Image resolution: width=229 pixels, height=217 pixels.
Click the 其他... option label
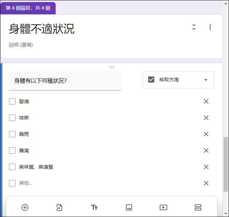tap(25, 183)
